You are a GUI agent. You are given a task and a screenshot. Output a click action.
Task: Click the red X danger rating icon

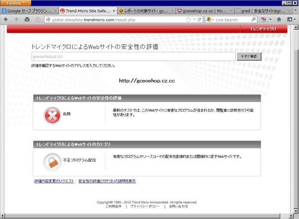tap(52, 115)
